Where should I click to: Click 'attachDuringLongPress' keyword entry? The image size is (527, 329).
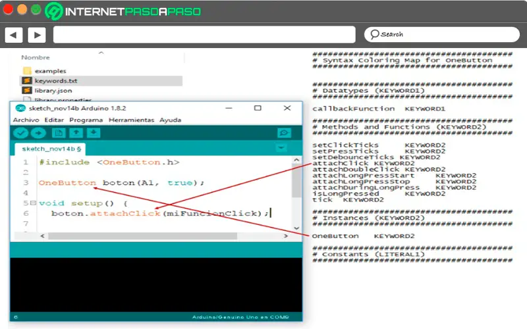click(x=366, y=188)
